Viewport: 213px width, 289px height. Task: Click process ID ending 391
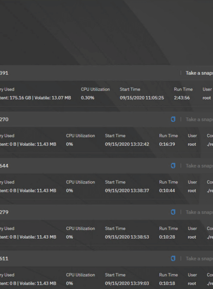coord(4,73)
